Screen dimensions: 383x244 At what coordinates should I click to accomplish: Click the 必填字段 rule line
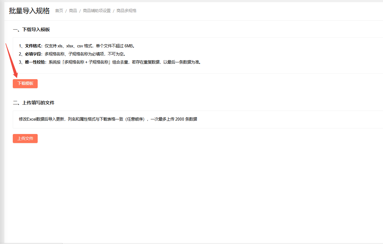click(72, 54)
